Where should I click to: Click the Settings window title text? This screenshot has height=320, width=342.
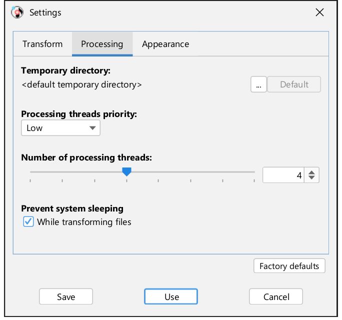[45, 12]
